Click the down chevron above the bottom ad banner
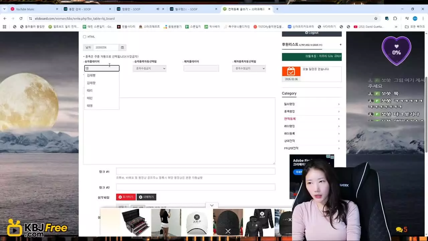This screenshot has height=241, width=428. (x=212, y=206)
